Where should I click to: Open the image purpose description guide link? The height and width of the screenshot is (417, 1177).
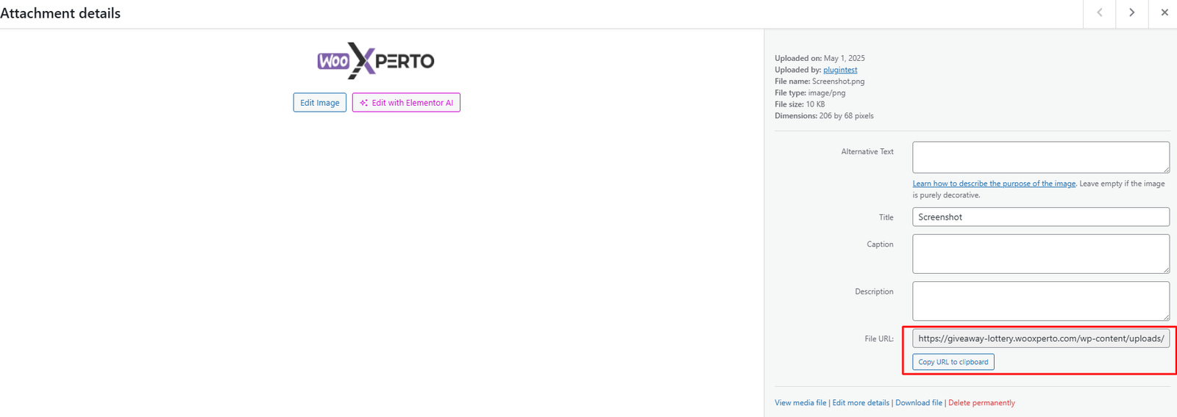[x=993, y=184]
